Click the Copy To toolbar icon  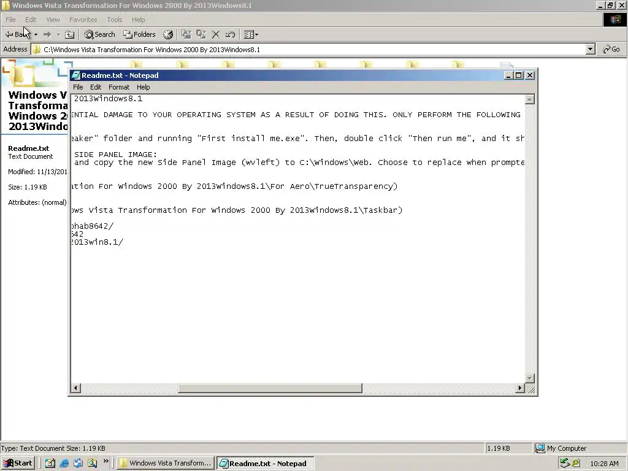coord(201,34)
